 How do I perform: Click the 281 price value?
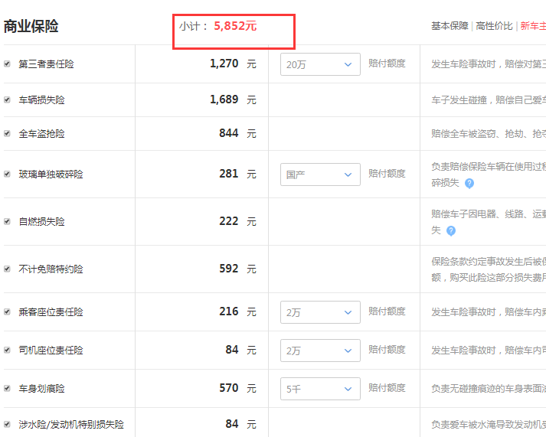pos(229,174)
